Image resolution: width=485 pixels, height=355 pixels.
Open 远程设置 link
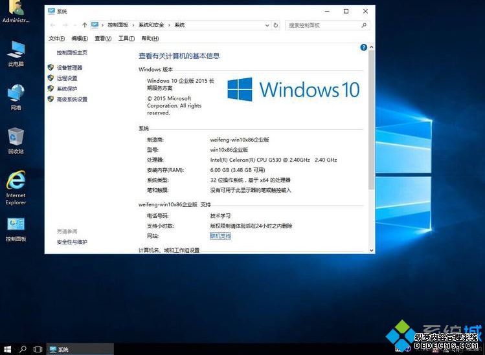point(67,78)
